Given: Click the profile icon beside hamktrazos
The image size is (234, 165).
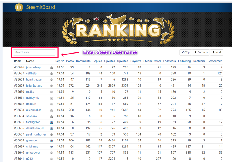Looking at the screenshot, I should click(52, 80).
